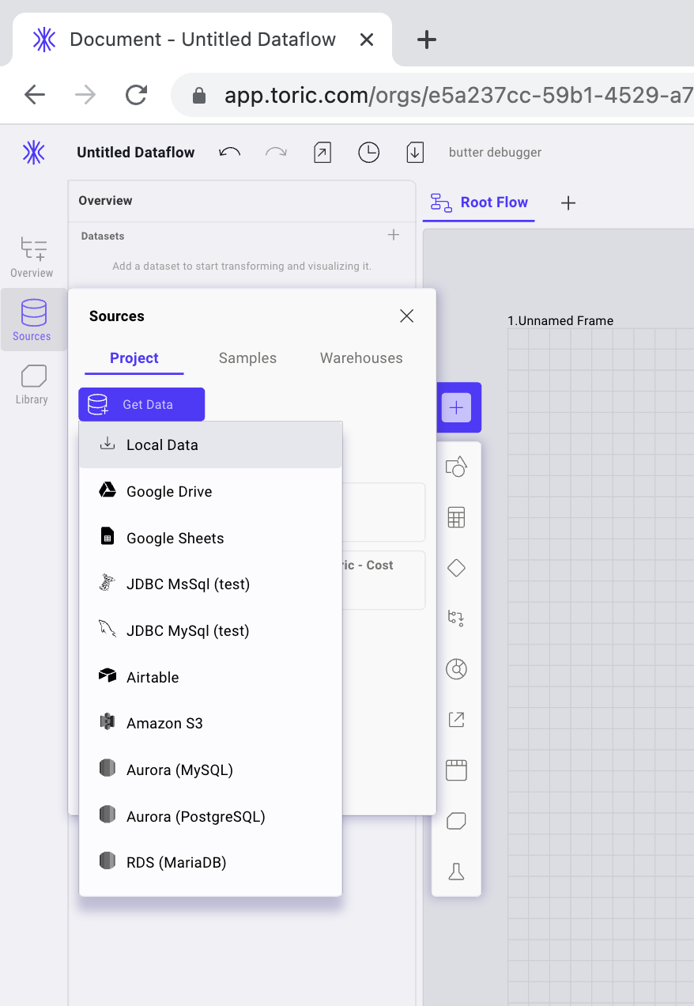This screenshot has width=694, height=1006.
Task: Click the Overview panel heading
Action: coord(105,201)
